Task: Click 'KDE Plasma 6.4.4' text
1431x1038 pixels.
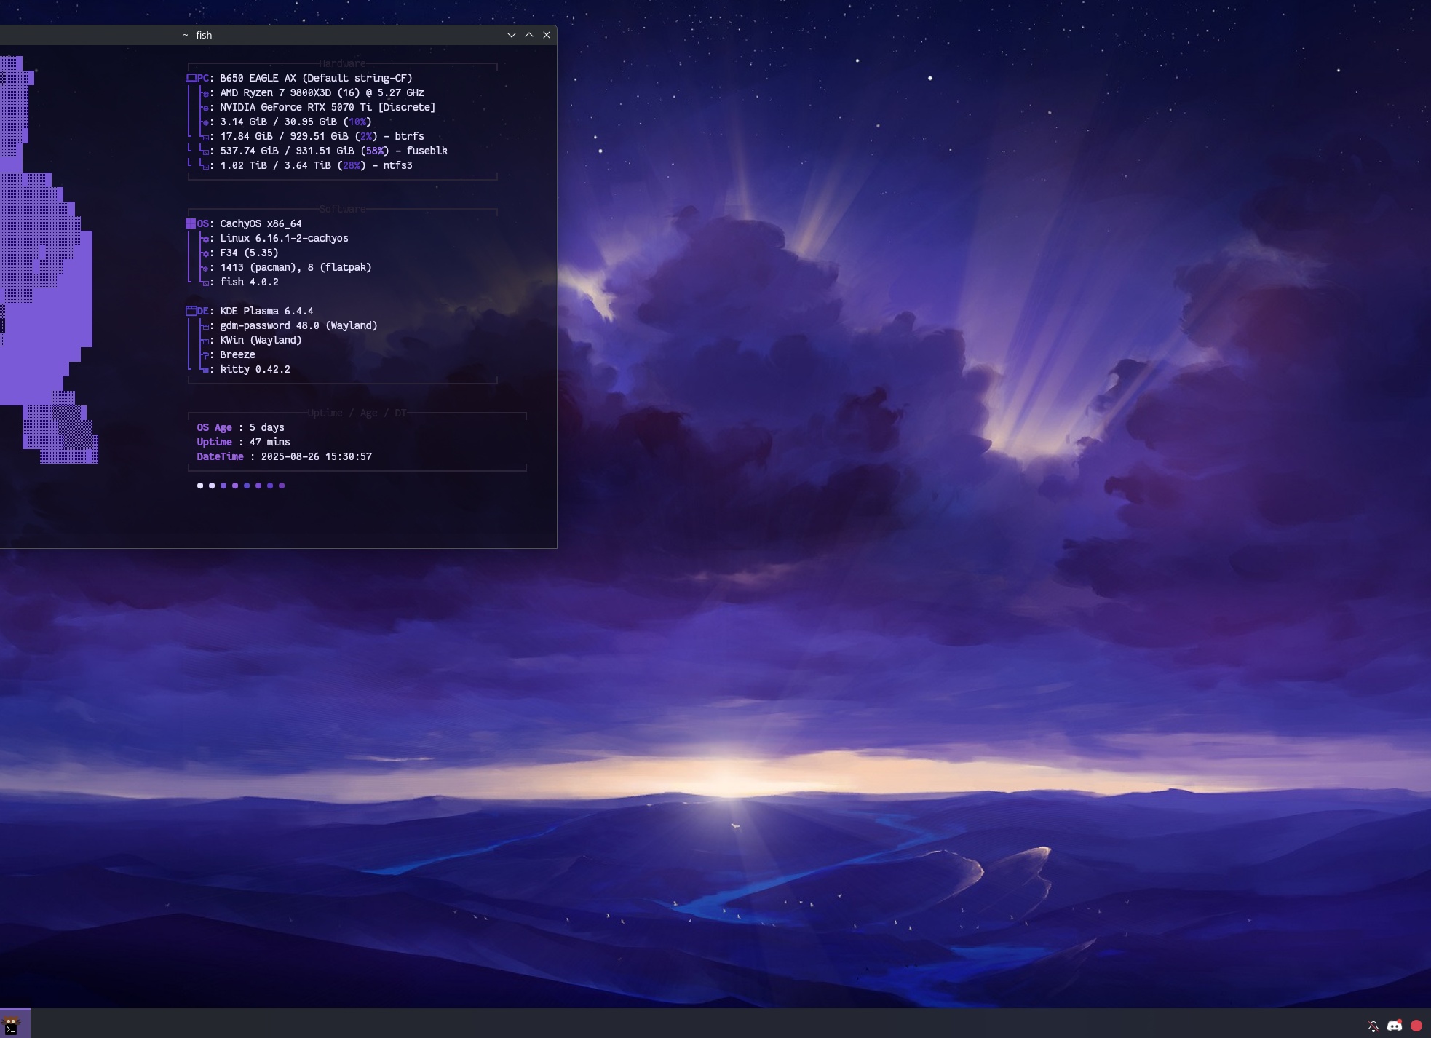Action: 267,311
